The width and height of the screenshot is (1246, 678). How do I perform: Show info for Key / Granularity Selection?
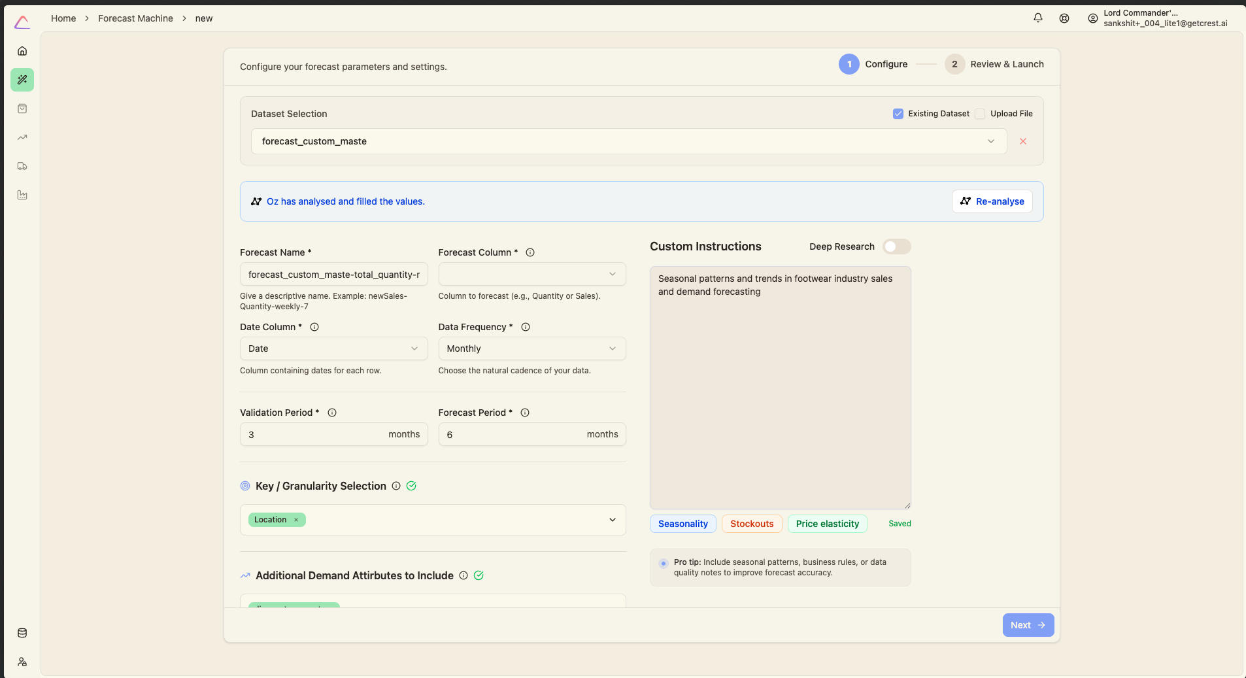click(396, 486)
